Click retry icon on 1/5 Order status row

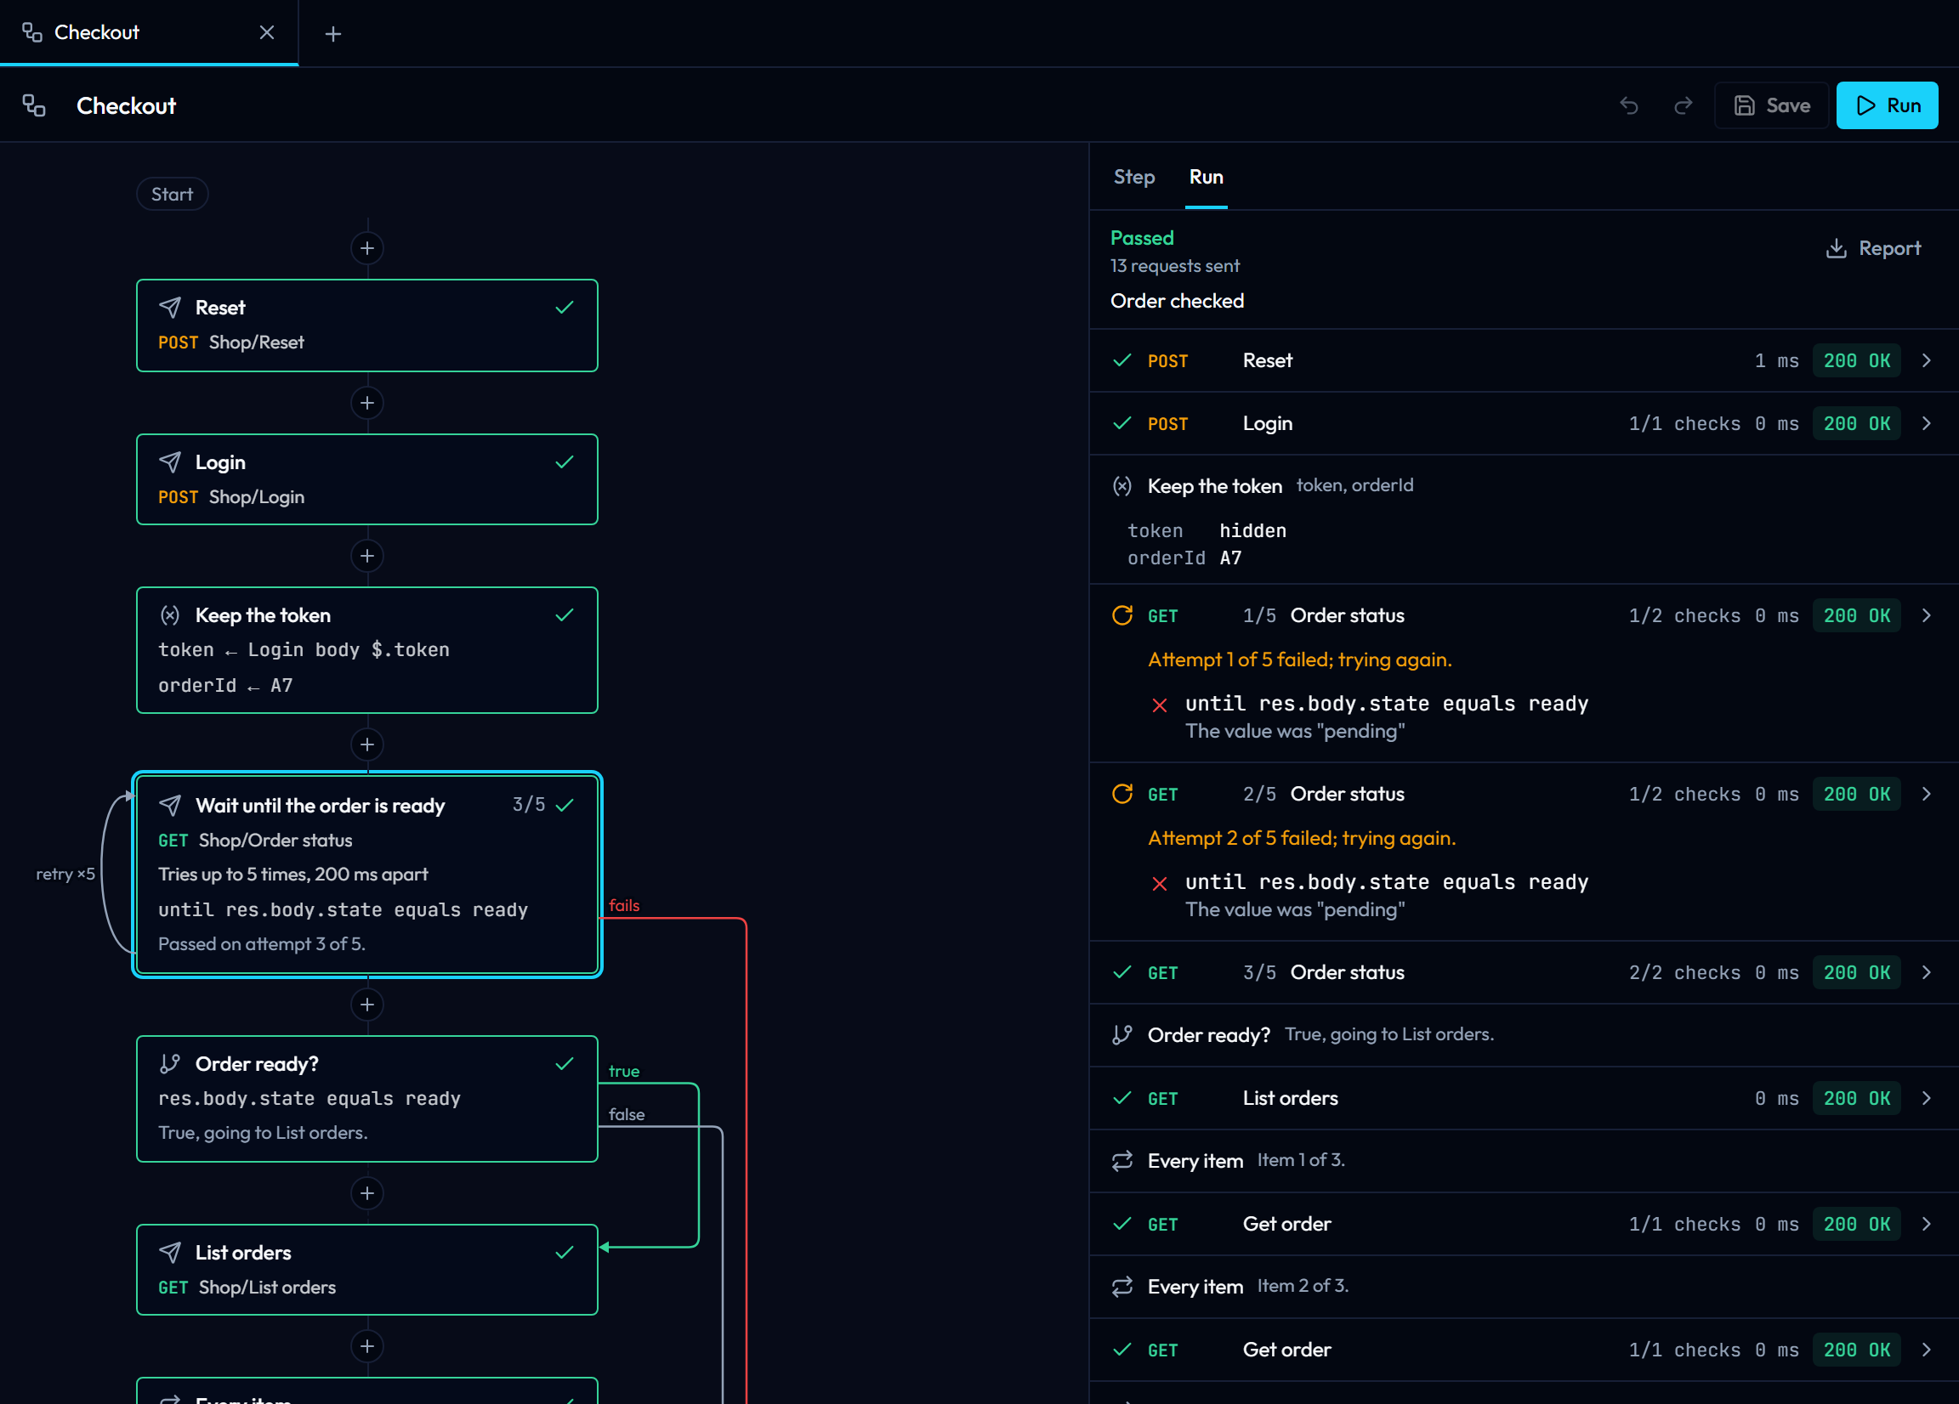pos(1122,615)
